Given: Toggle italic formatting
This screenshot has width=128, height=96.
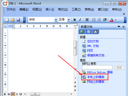Looking at the screenshot, I should point(80,20).
